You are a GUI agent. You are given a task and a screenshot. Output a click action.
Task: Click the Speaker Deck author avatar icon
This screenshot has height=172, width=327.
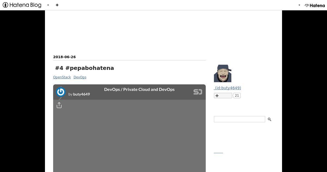tap(60, 92)
